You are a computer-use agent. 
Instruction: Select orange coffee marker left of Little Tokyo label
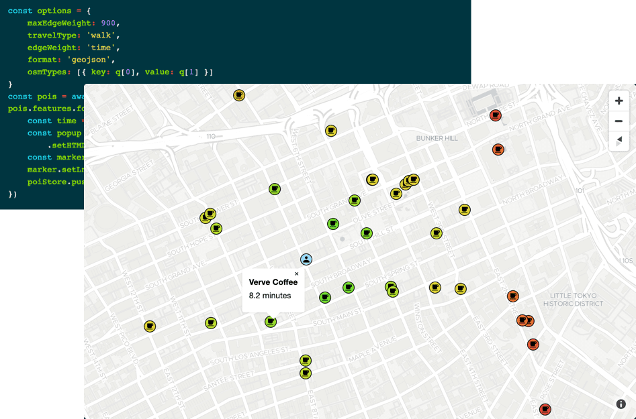(512, 296)
